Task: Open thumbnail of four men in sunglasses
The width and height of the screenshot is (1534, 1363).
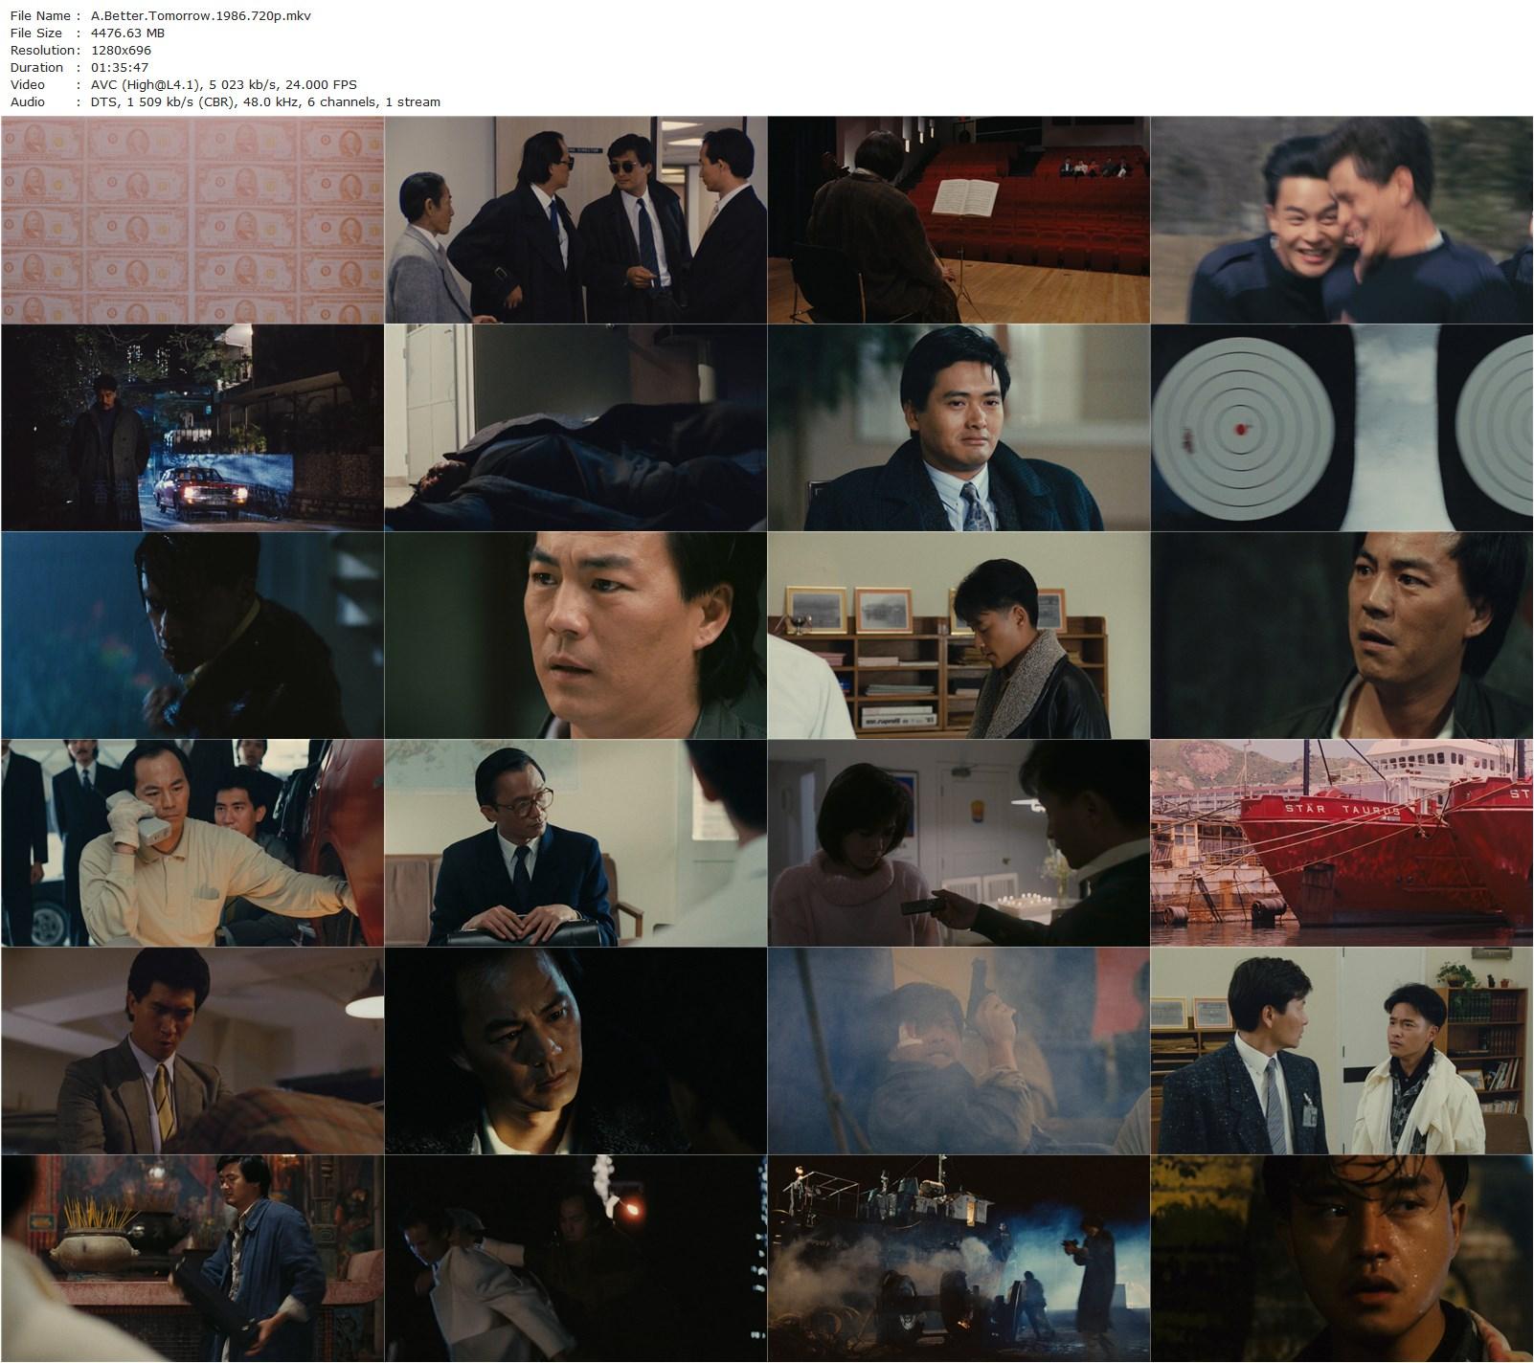Action: (575, 219)
